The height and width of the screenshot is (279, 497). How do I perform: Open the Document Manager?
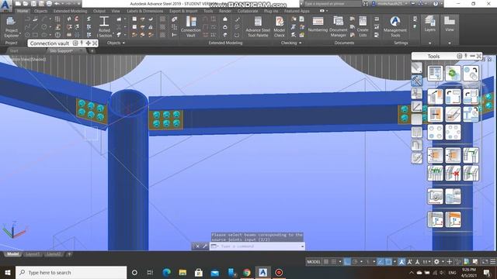click(339, 27)
